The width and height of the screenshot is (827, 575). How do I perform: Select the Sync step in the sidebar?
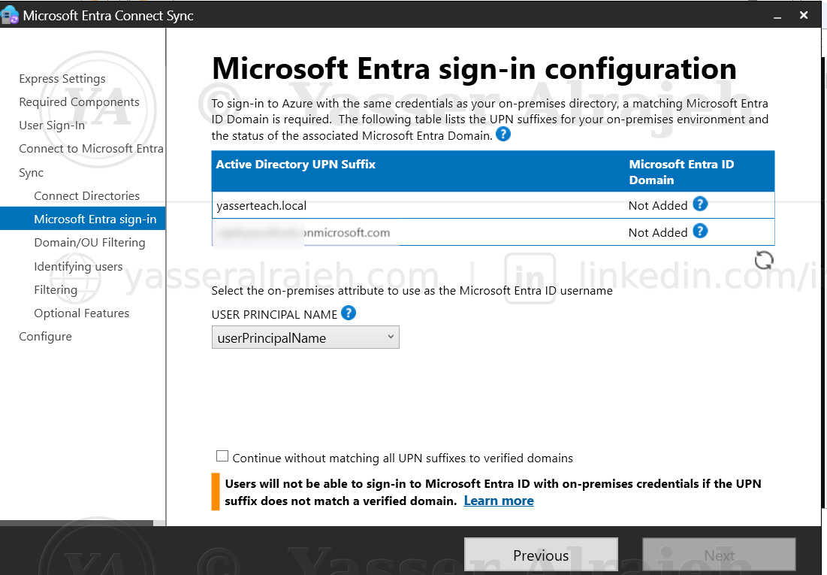[31, 173]
